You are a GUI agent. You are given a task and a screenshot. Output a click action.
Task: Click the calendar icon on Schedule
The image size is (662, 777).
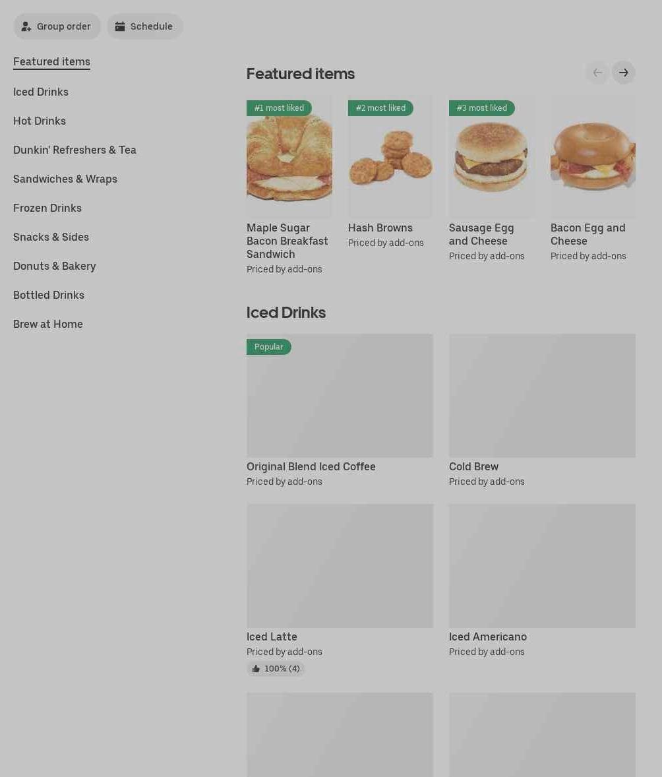[120, 26]
